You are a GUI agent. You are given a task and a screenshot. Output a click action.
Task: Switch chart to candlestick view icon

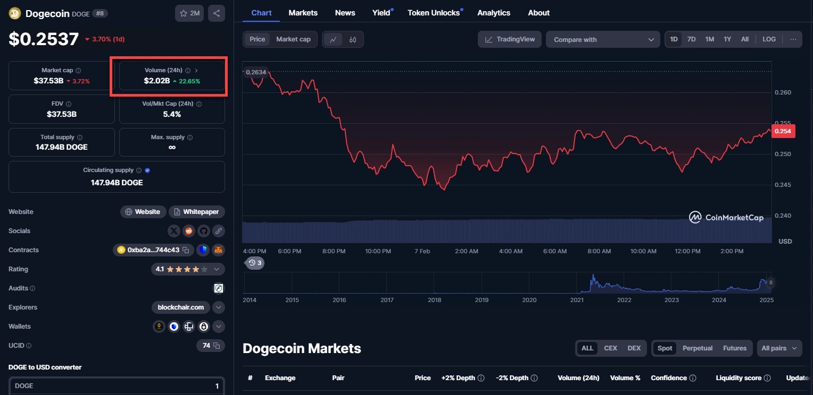pos(352,40)
